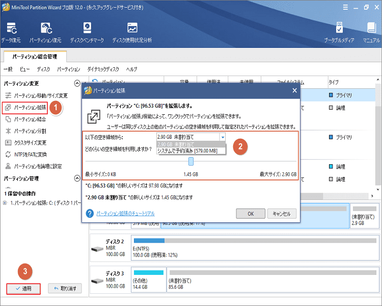This screenshot has width=382, height=306.
Task: Collapse the パーティション変更 section
Action: pyautogui.click(x=77, y=84)
